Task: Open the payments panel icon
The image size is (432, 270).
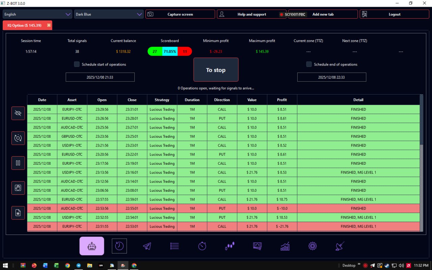Action: (x=257, y=246)
